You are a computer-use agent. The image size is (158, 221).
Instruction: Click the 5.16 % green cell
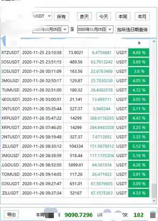click(x=139, y=155)
